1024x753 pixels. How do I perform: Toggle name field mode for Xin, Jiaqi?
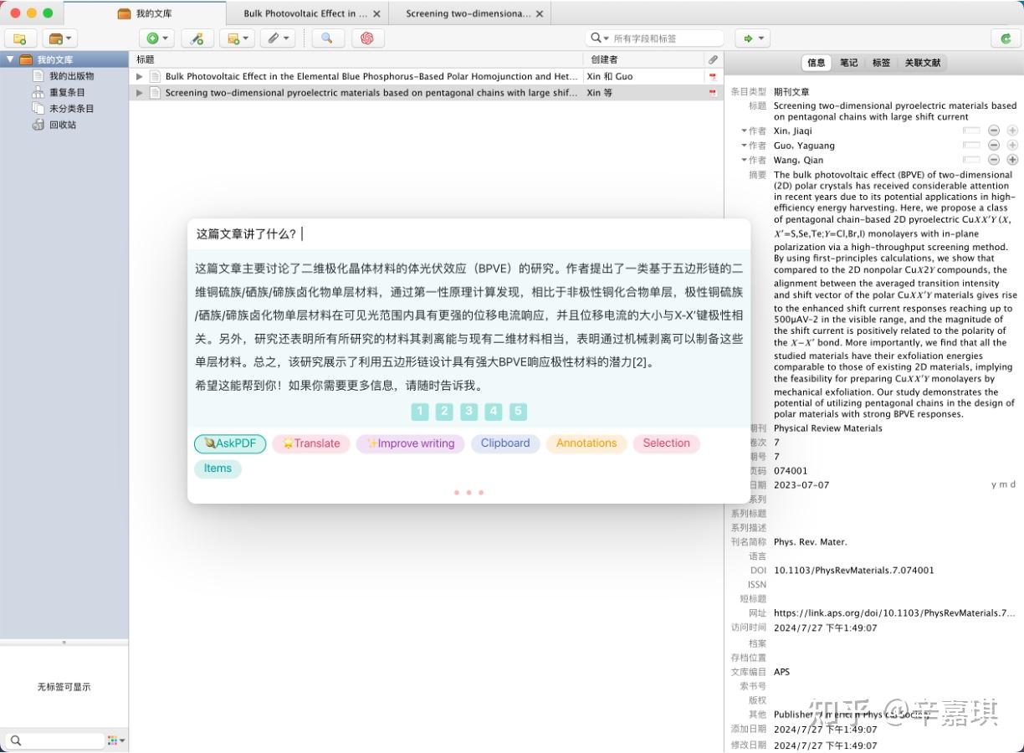[x=971, y=131]
